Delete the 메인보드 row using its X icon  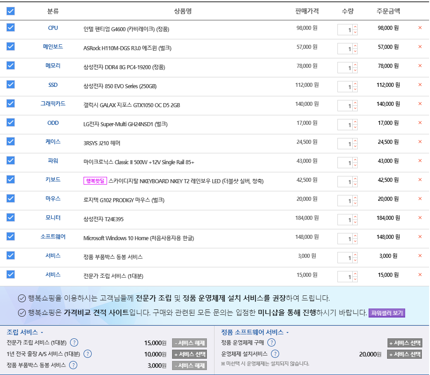(420, 47)
